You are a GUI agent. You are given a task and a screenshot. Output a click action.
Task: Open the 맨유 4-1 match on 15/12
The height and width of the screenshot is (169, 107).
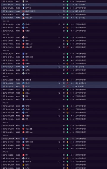tap(72, 60)
